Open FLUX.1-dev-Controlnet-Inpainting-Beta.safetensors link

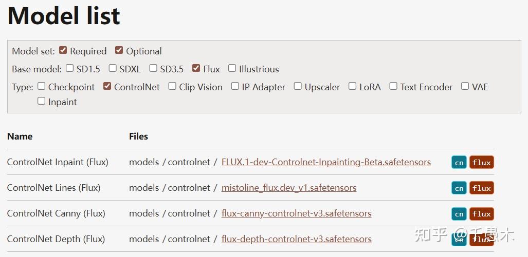[326, 162]
